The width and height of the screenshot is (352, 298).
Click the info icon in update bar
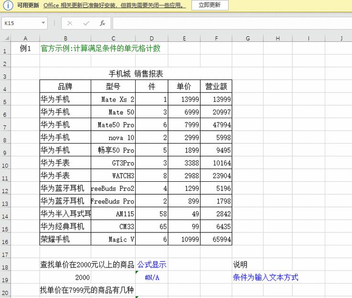click(8, 5)
